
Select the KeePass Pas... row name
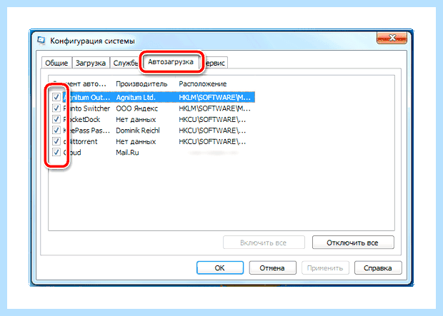[86, 131]
